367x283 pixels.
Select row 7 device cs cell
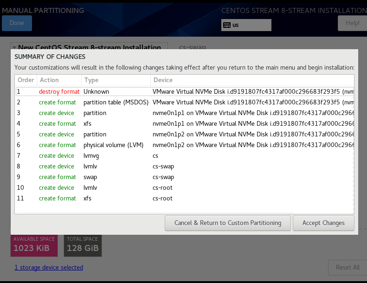click(155, 156)
